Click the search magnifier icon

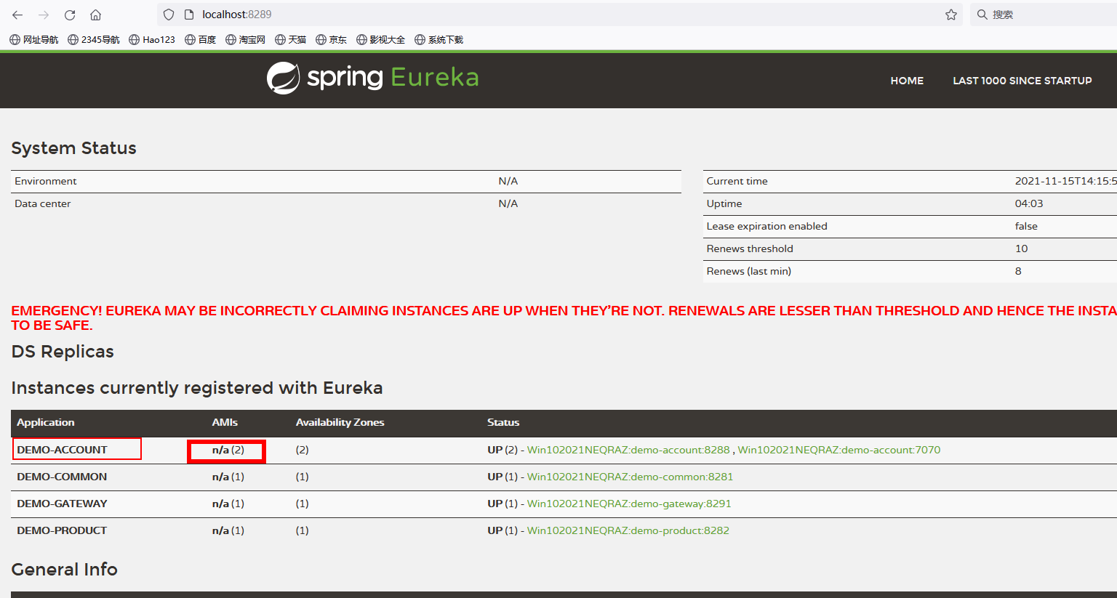pyautogui.click(x=982, y=15)
